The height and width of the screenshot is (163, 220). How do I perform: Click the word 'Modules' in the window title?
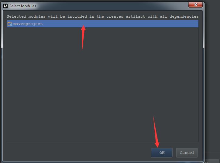tap(29, 6)
